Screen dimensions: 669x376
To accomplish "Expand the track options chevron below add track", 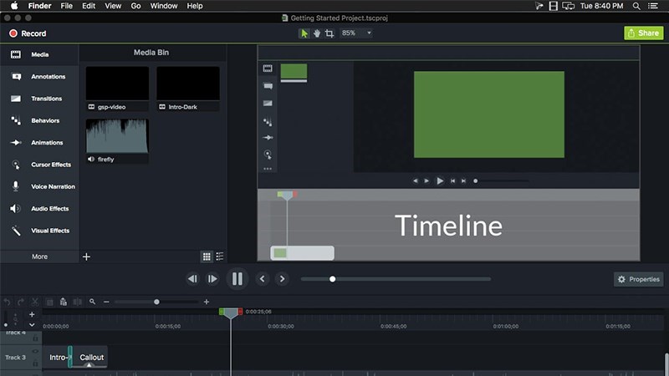I will (32, 324).
